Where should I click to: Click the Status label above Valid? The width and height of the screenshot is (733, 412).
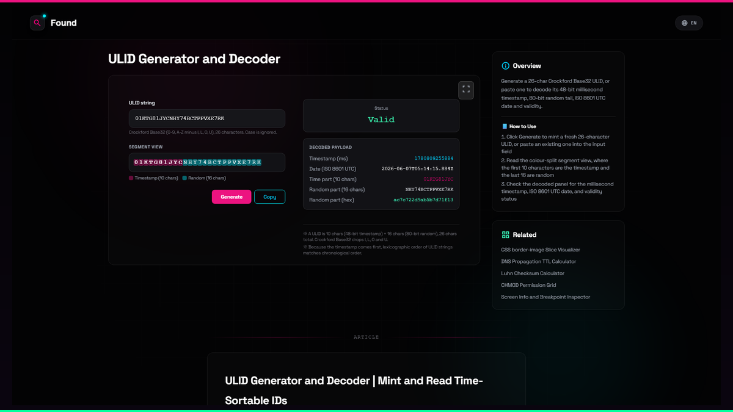(381, 108)
